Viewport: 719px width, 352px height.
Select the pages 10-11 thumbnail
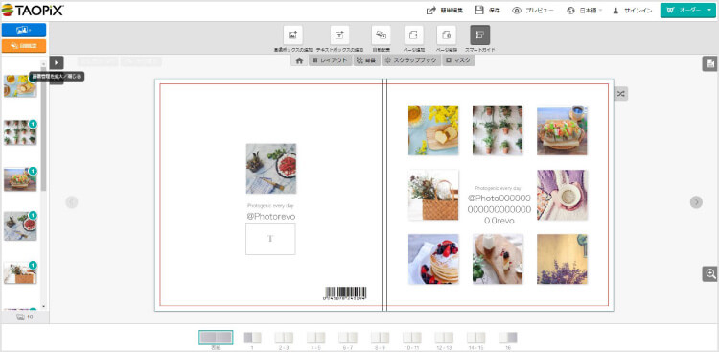pyautogui.click(x=412, y=338)
